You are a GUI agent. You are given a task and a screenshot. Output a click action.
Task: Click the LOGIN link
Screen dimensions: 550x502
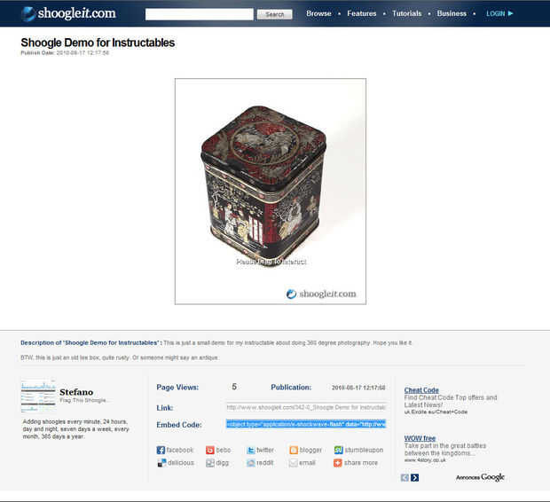coord(499,13)
